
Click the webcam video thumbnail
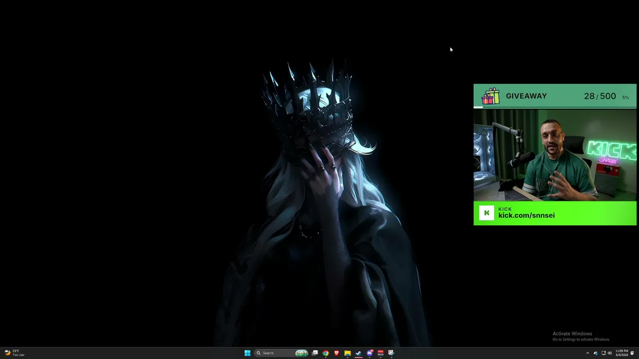(555, 155)
